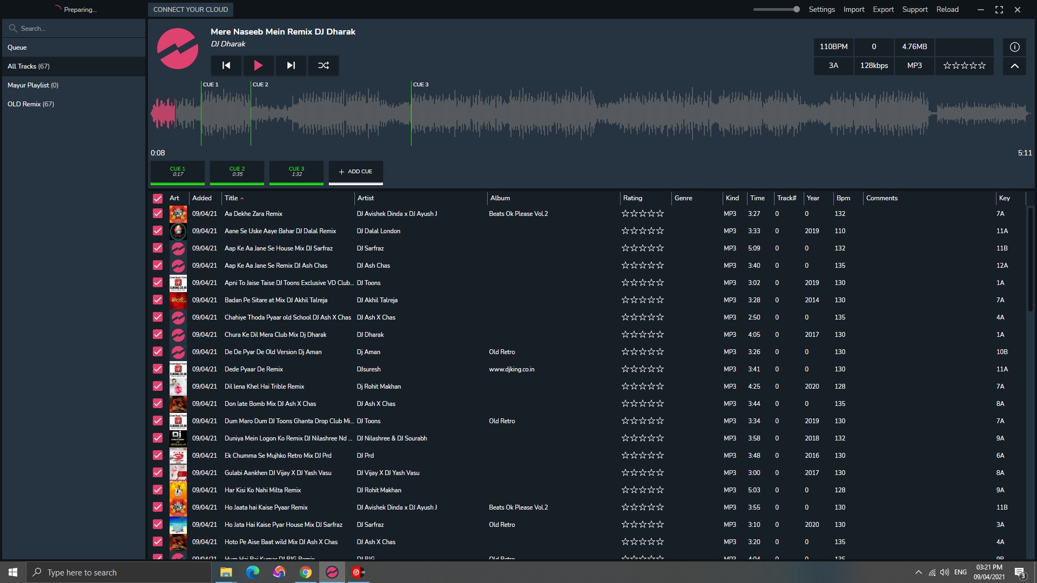Open the track info icon
This screenshot has height=583, width=1037.
[1014, 47]
